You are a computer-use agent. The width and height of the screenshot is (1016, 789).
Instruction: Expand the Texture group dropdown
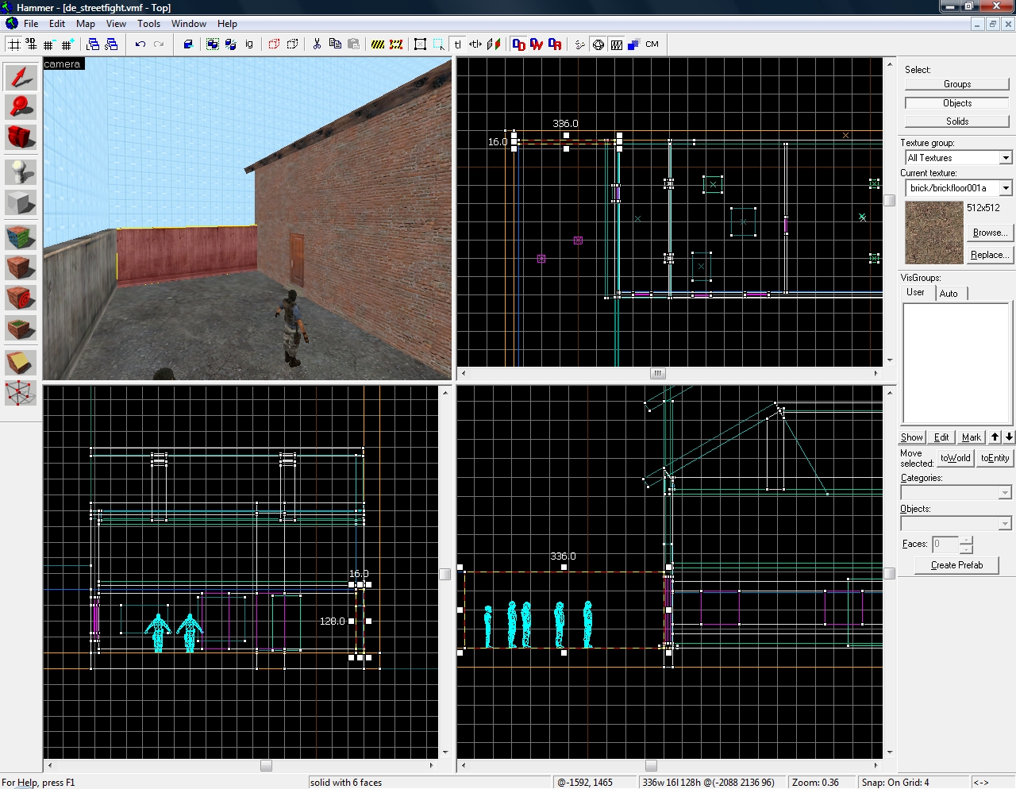pyautogui.click(x=1006, y=158)
